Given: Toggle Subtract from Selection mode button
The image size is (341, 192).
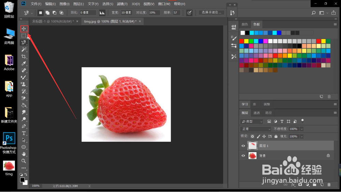Looking at the screenshot, I should pyautogui.click(x=54, y=13).
